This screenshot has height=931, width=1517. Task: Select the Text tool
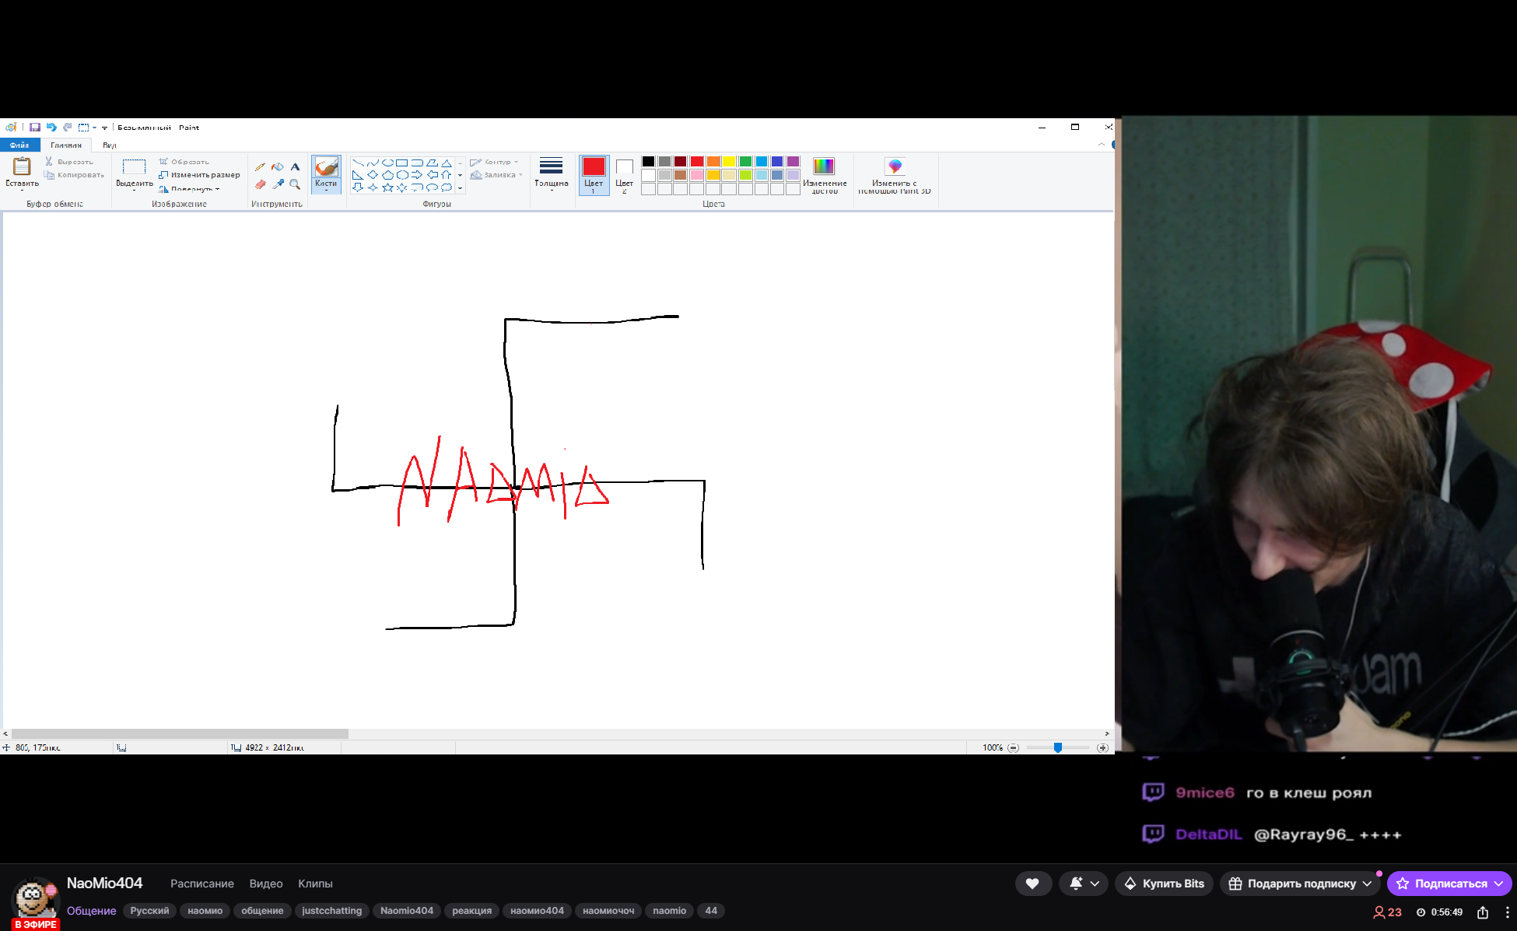point(295,166)
